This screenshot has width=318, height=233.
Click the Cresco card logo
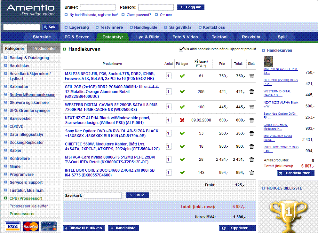[49, 226]
